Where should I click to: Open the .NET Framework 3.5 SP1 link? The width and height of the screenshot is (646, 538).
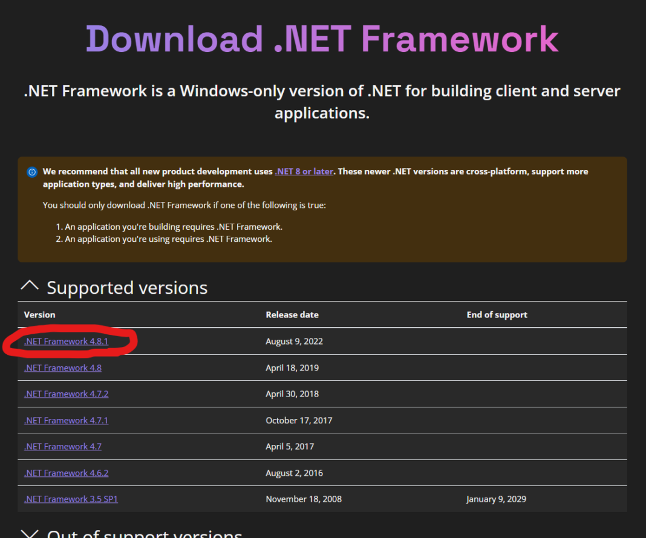tap(70, 499)
